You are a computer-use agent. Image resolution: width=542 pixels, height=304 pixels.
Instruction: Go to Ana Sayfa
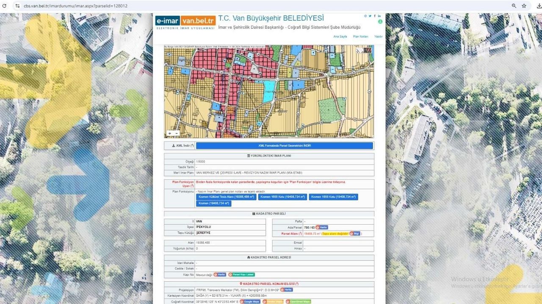(340, 37)
